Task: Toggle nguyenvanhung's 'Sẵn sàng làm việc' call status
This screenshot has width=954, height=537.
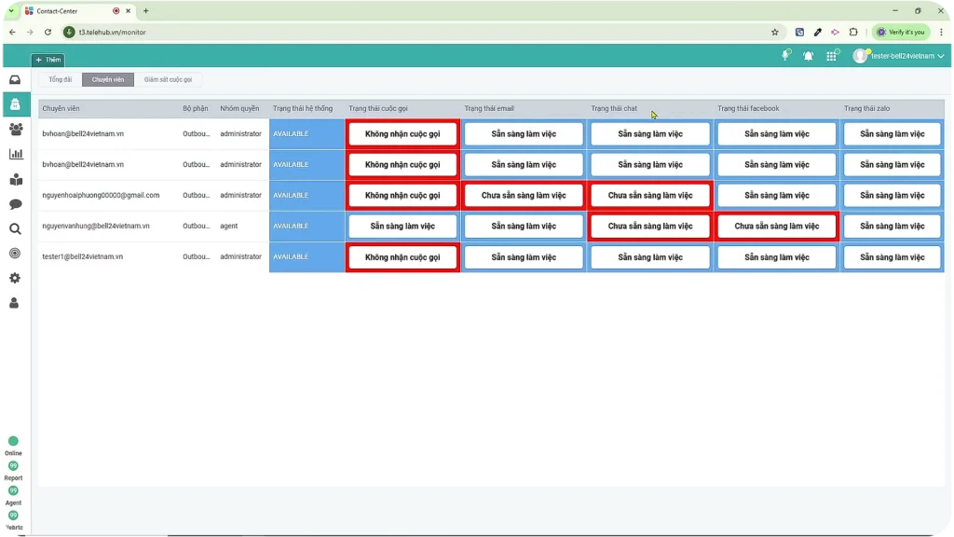Action: click(x=402, y=226)
